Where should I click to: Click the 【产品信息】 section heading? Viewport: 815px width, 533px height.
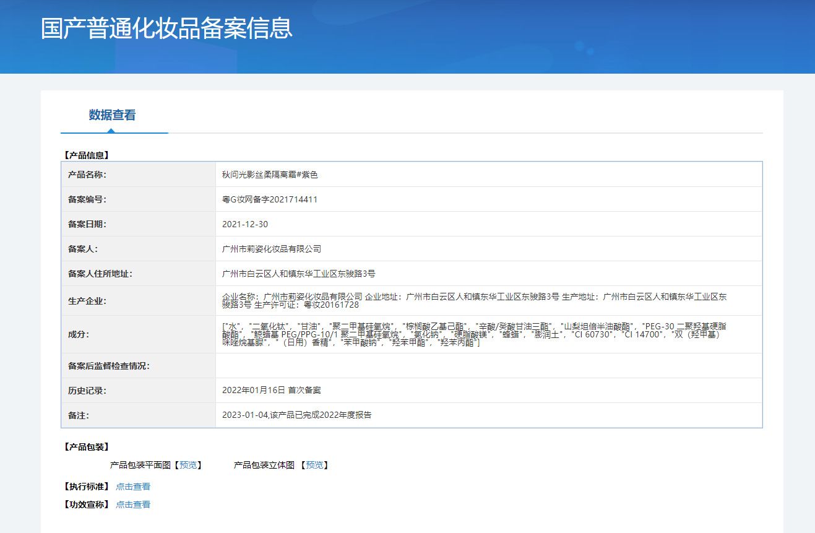tap(86, 155)
